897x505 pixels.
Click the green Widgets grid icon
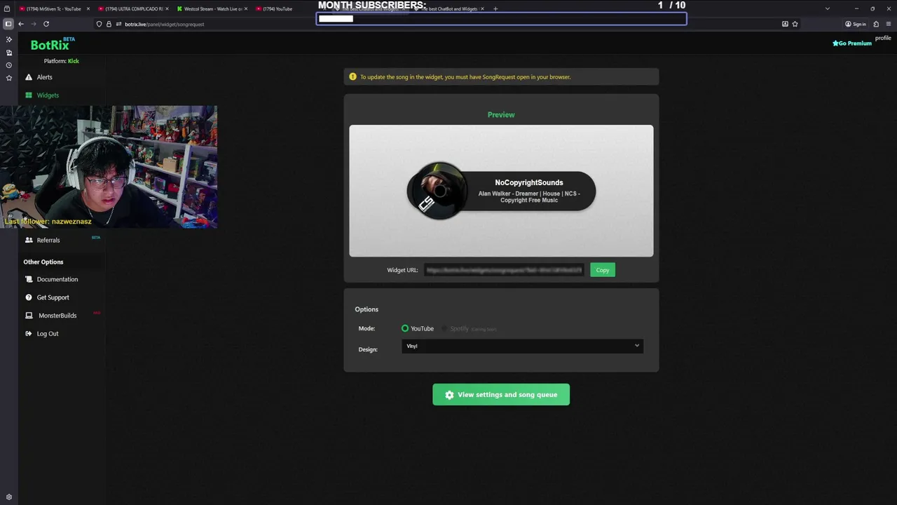pos(29,95)
